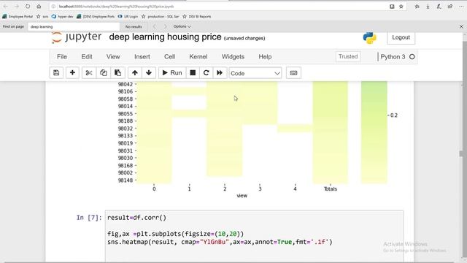The width and height of the screenshot is (467, 263).
Task: Click the result=df.corr() code line
Action: pyautogui.click(x=136, y=218)
